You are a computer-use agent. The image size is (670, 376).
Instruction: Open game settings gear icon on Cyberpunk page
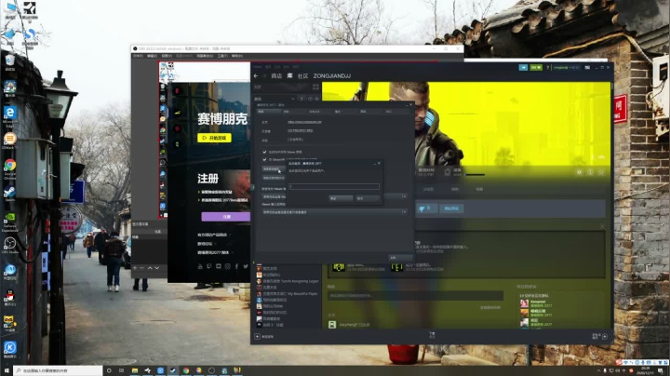[x=579, y=172]
